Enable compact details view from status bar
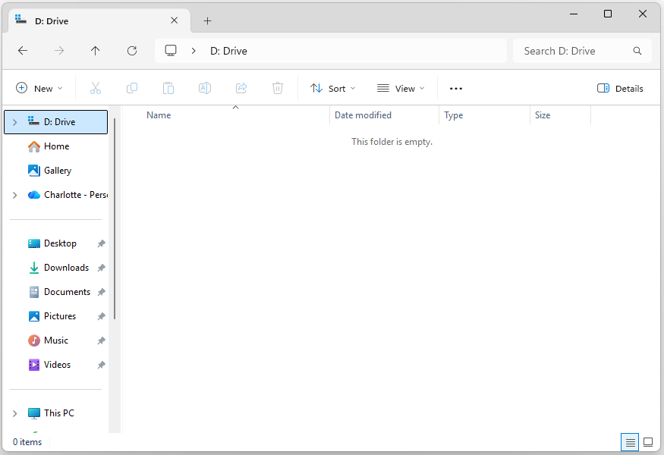 point(630,441)
